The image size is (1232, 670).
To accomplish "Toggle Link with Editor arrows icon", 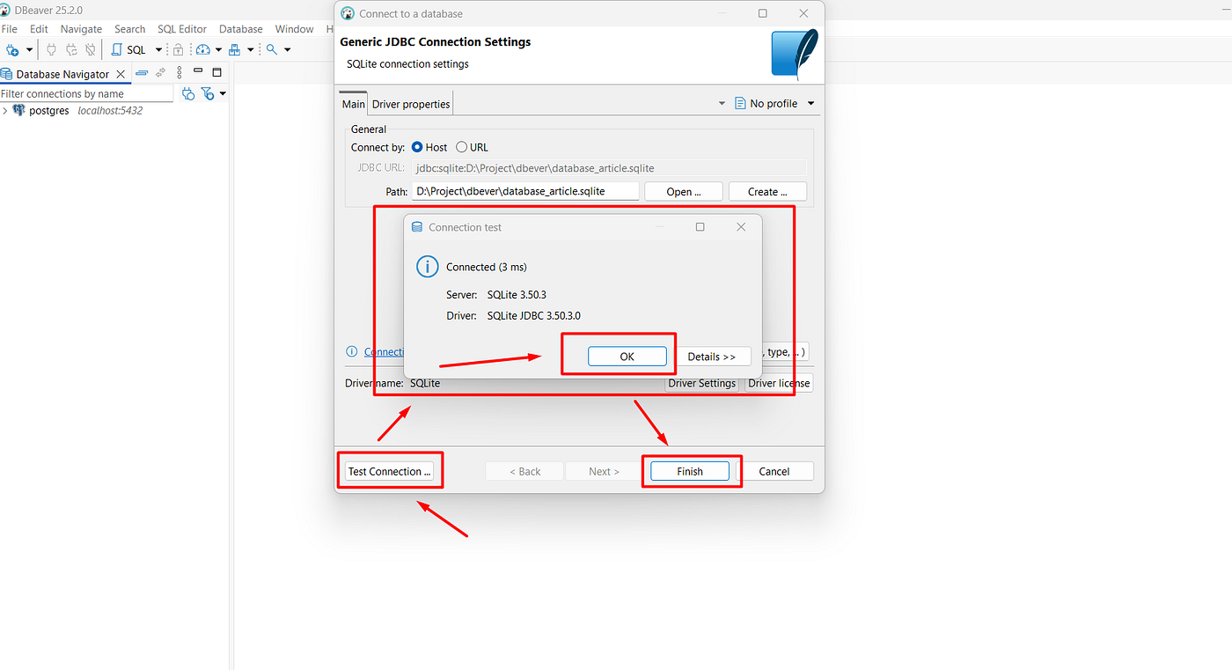I will click(x=161, y=72).
